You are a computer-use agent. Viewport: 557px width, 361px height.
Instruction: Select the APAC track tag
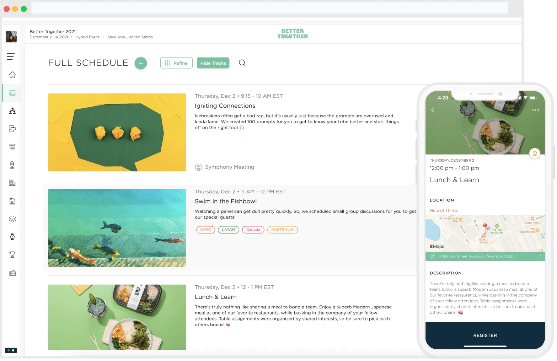(205, 230)
